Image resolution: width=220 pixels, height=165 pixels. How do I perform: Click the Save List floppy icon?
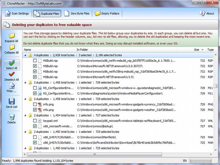point(12,101)
